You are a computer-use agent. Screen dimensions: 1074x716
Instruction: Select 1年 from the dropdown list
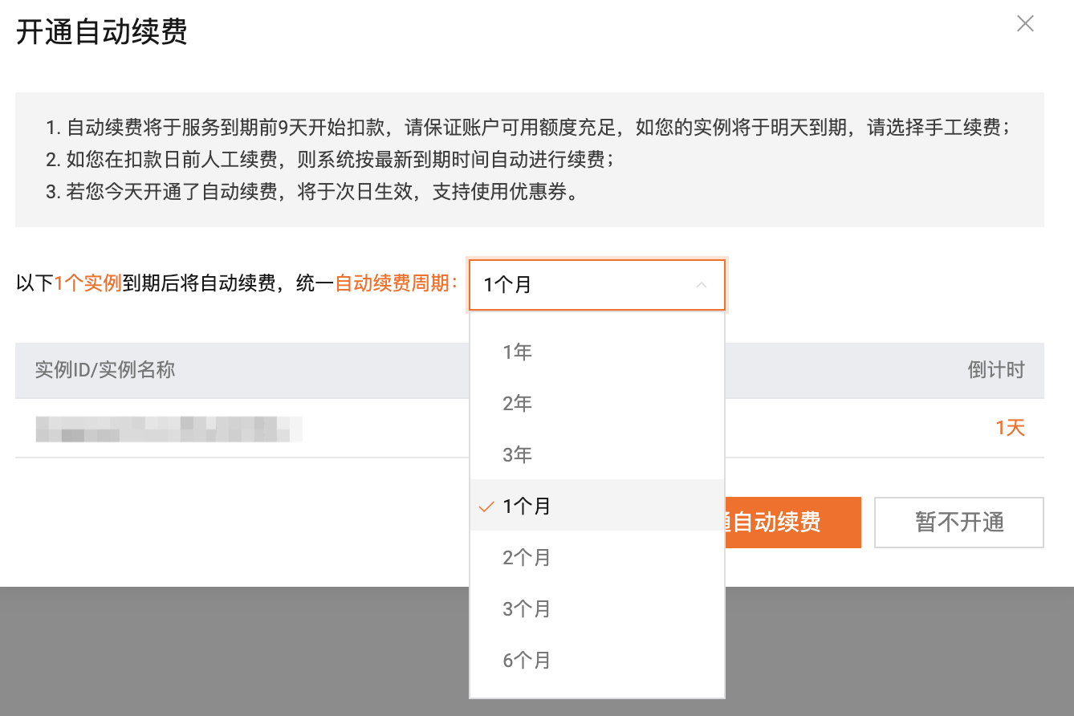597,352
